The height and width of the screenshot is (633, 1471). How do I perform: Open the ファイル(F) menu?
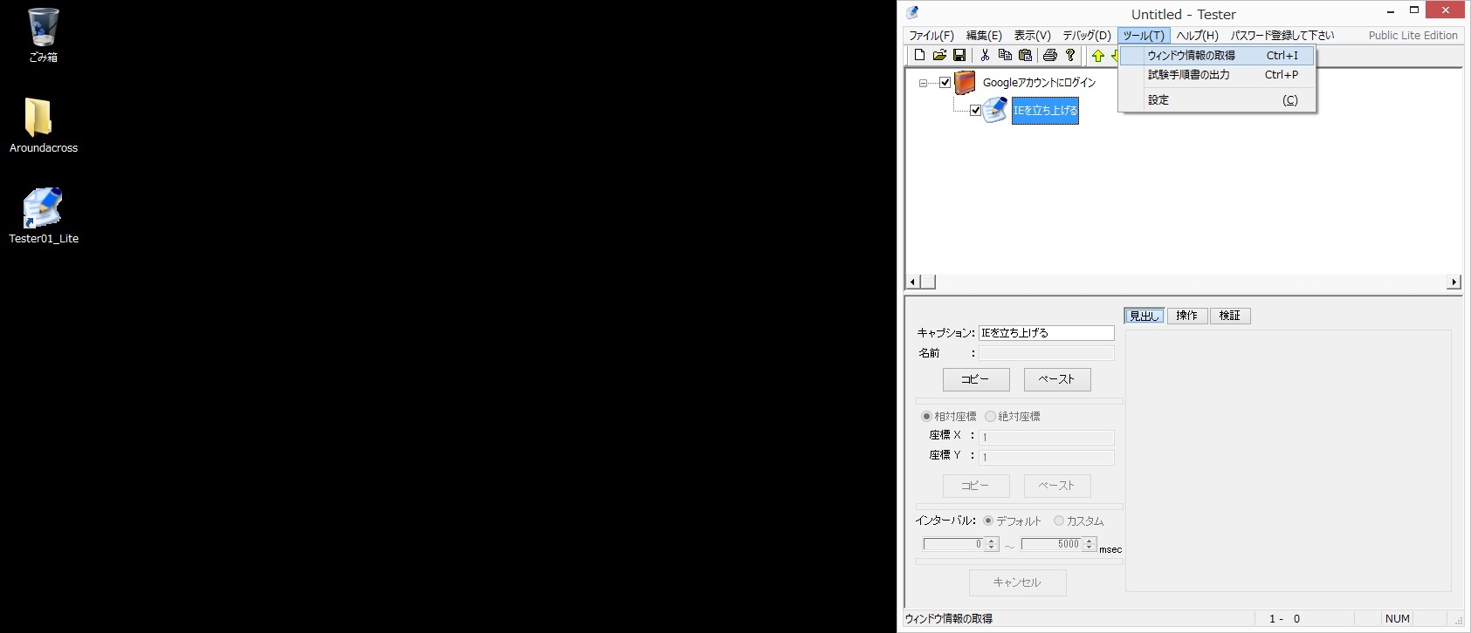click(931, 36)
